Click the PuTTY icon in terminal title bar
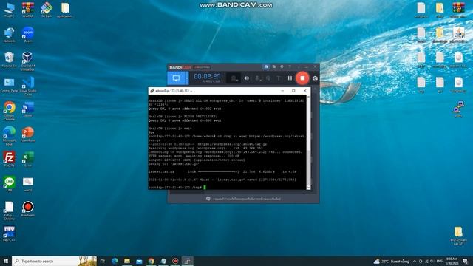The width and height of the screenshot is (473, 266). (152, 90)
